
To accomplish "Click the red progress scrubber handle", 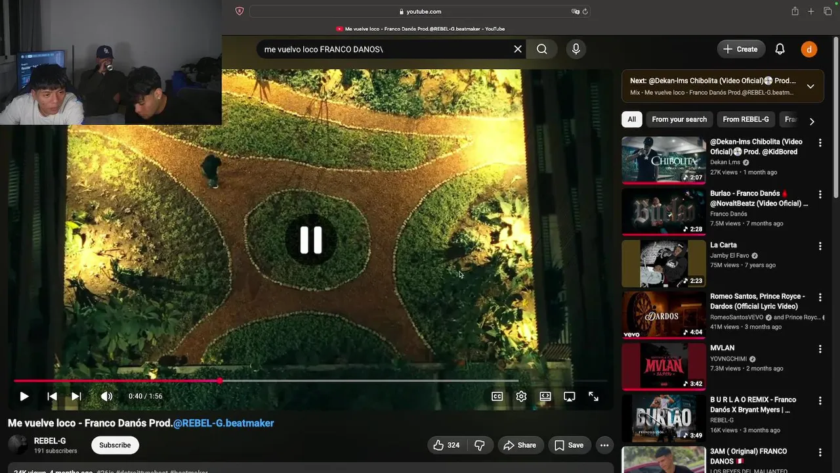I will tap(220, 380).
